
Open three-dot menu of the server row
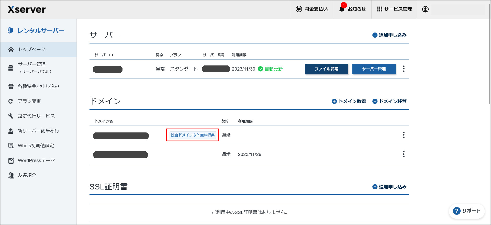pos(404,69)
